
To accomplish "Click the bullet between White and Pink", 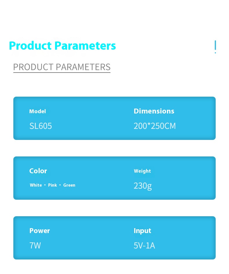I will click(45, 185).
